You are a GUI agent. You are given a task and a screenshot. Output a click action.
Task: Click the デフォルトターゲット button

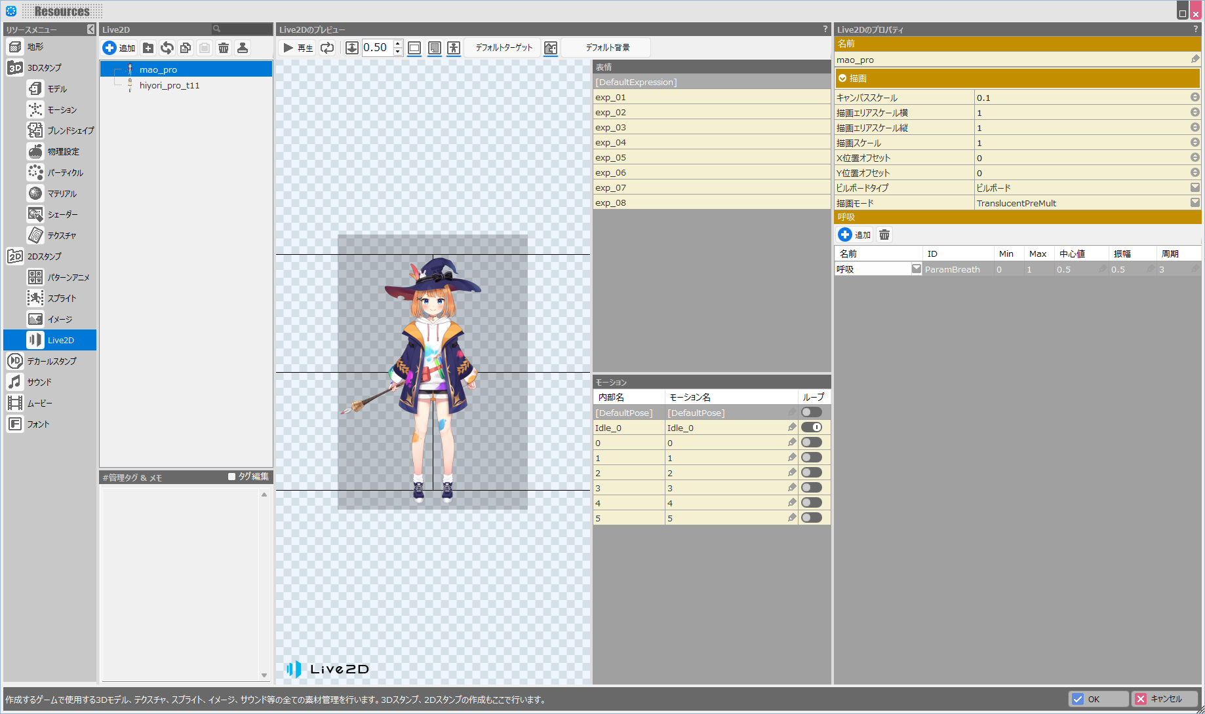coord(504,48)
